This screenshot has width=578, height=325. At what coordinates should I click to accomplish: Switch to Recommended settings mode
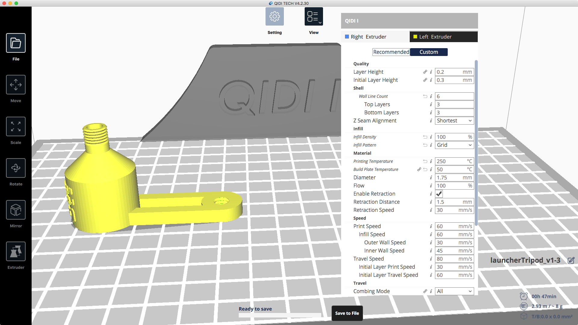[391, 52]
